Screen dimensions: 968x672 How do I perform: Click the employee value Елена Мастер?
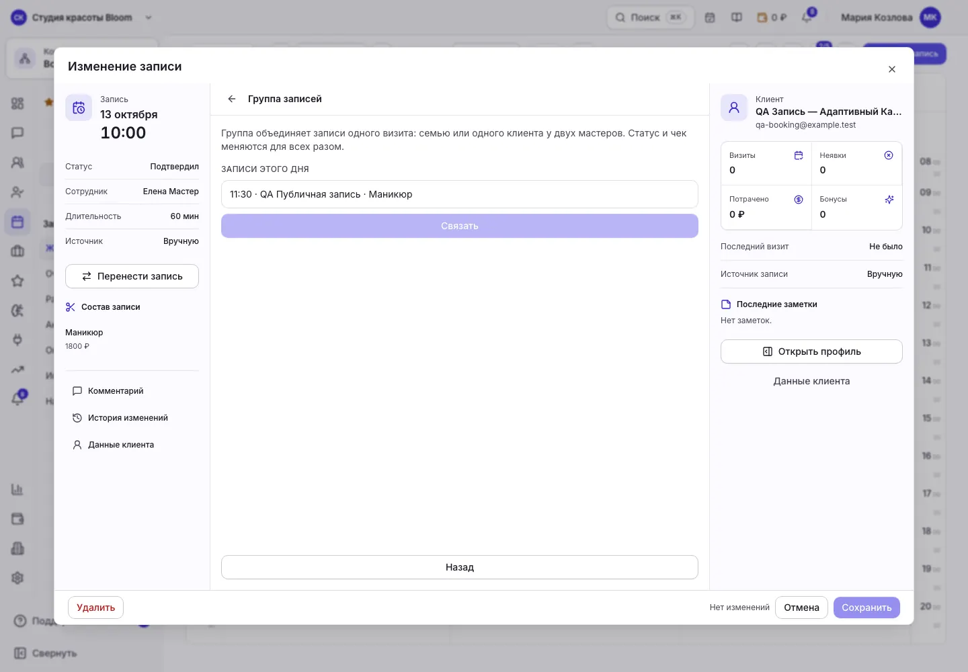click(x=171, y=192)
